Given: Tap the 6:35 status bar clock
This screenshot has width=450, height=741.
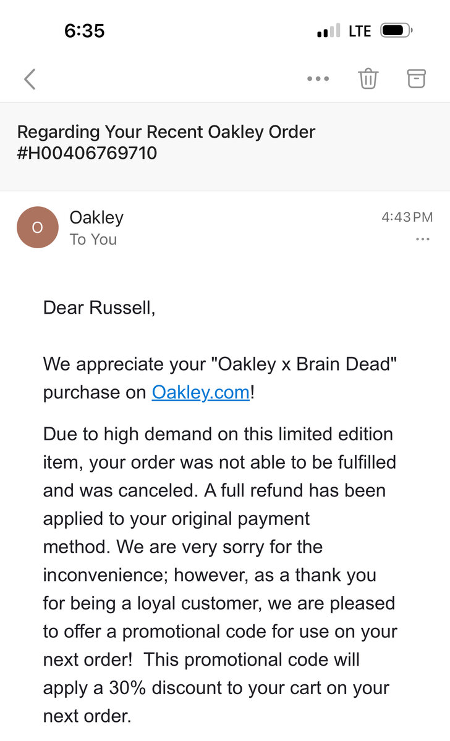Looking at the screenshot, I should click(x=85, y=30).
